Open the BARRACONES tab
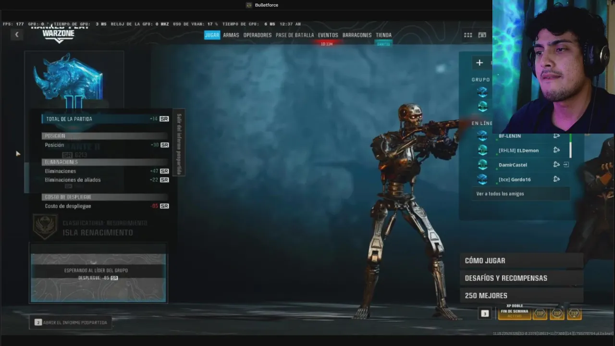 pyautogui.click(x=357, y=35)
